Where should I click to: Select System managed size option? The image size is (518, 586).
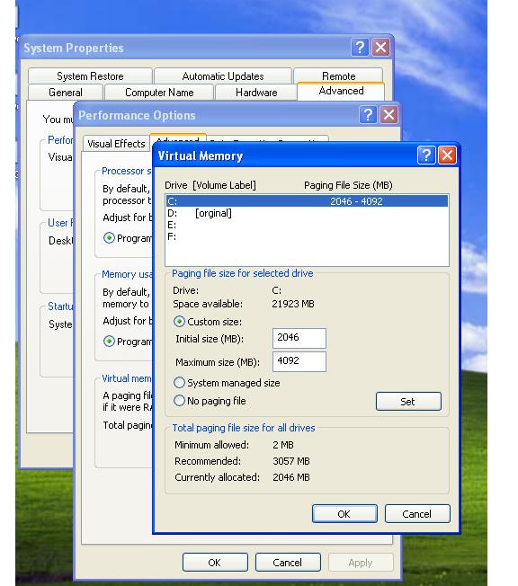pos(180,383)
